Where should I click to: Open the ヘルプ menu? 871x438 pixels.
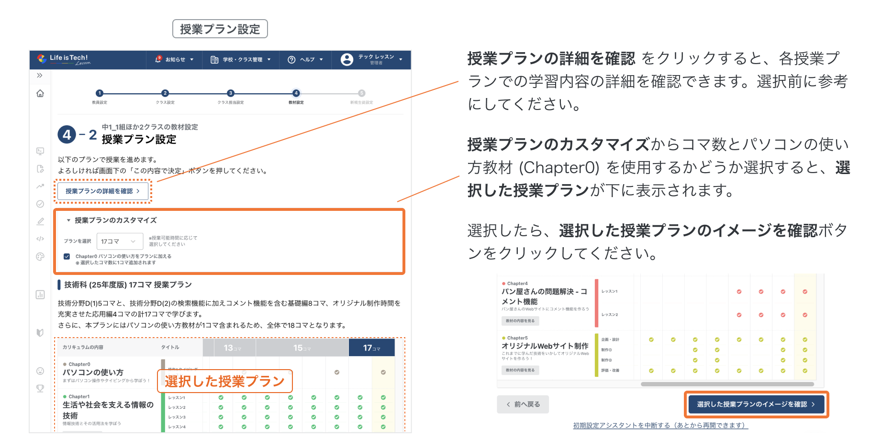tap(305, 60)
